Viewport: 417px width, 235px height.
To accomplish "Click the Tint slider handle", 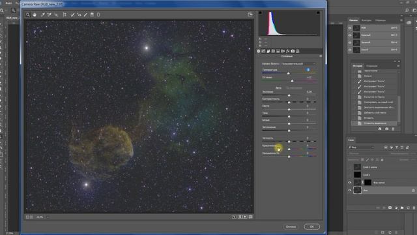I will (x=293, y=81).
